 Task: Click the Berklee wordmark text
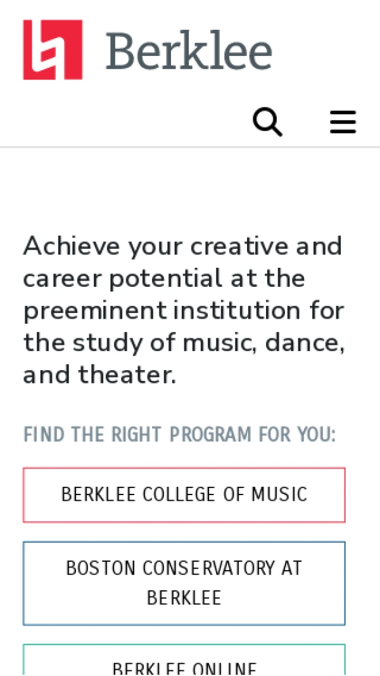(189, 51)
